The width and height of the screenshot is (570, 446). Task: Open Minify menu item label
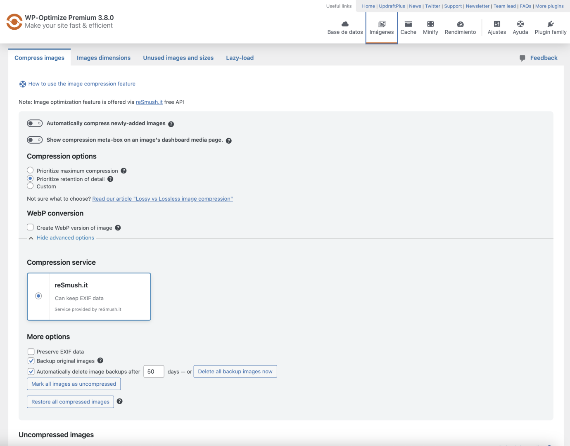430,32
